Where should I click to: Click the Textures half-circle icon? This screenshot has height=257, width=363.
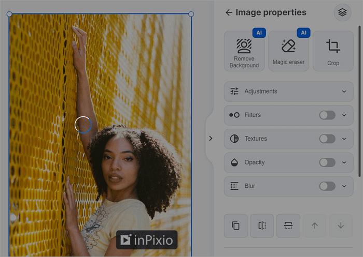click(234, 139)
